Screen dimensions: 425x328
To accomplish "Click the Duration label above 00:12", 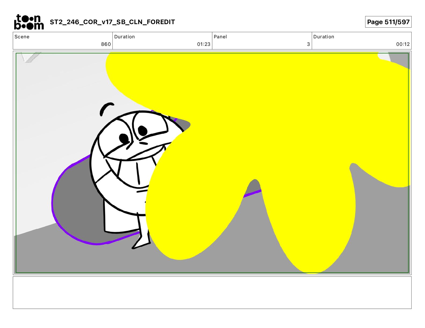I will point(324,37).
